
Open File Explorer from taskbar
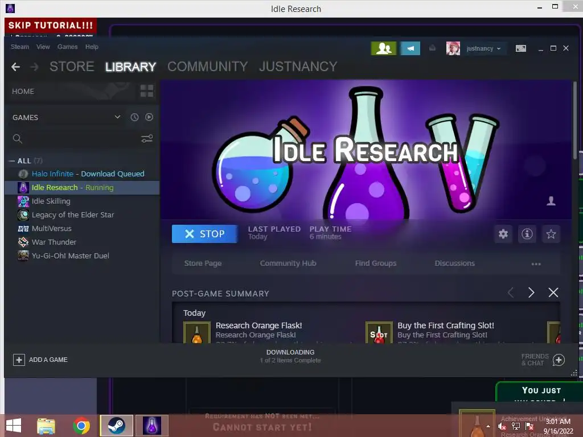(x=46, y=426)
